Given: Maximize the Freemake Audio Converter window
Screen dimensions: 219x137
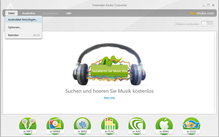Looking at the screenshot, I should pos(208,5).
